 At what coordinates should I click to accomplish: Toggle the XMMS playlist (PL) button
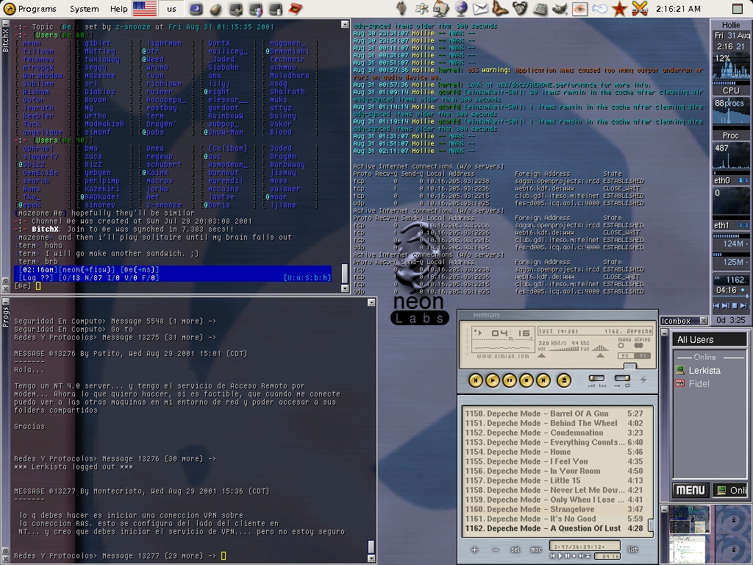[x=643, y=355]
